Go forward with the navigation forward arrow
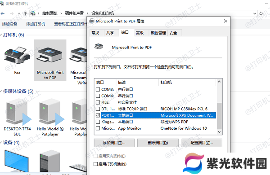This screenshot has width=270, height=175. pyautogui.click(x=12, y=13)
